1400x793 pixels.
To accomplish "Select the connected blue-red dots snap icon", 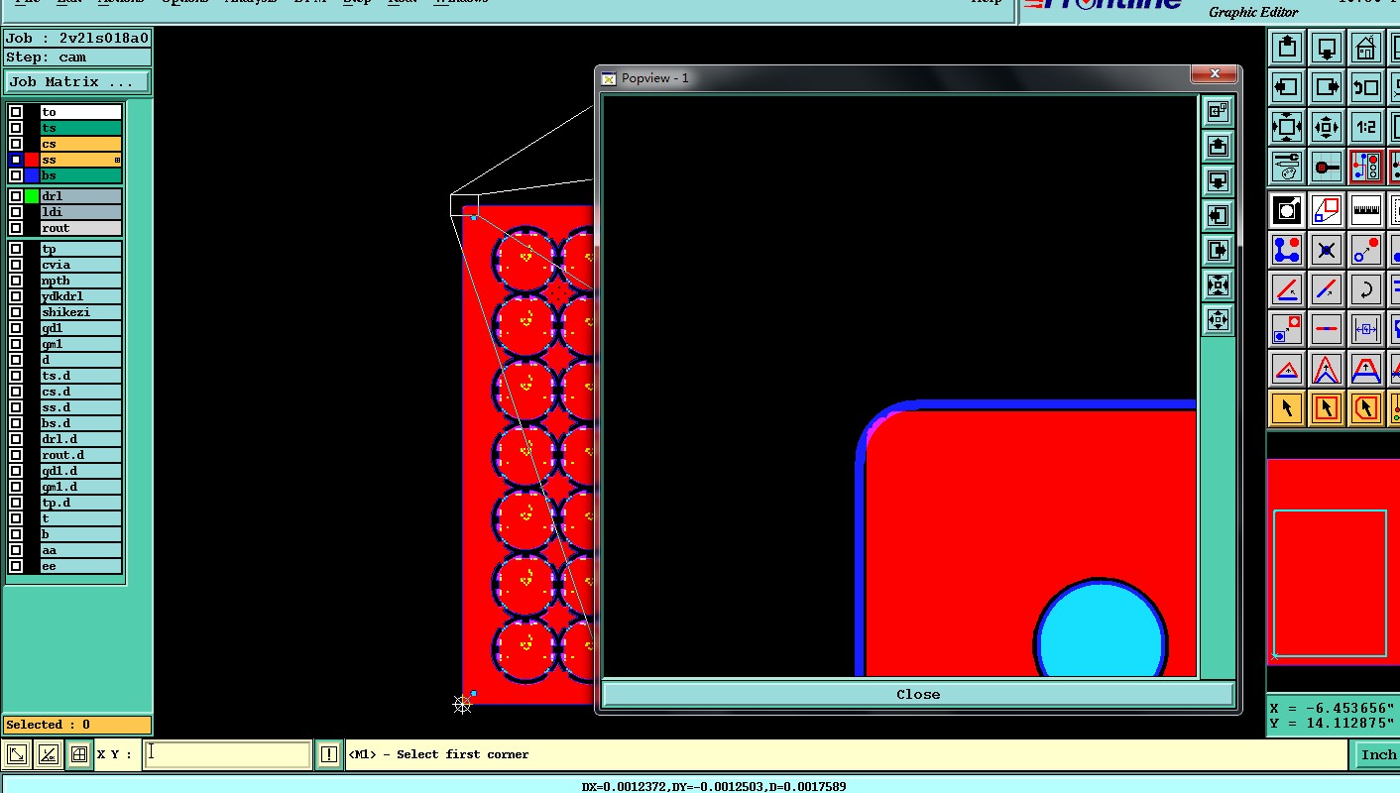I will pyautogui.click(x=1287, y=250).
